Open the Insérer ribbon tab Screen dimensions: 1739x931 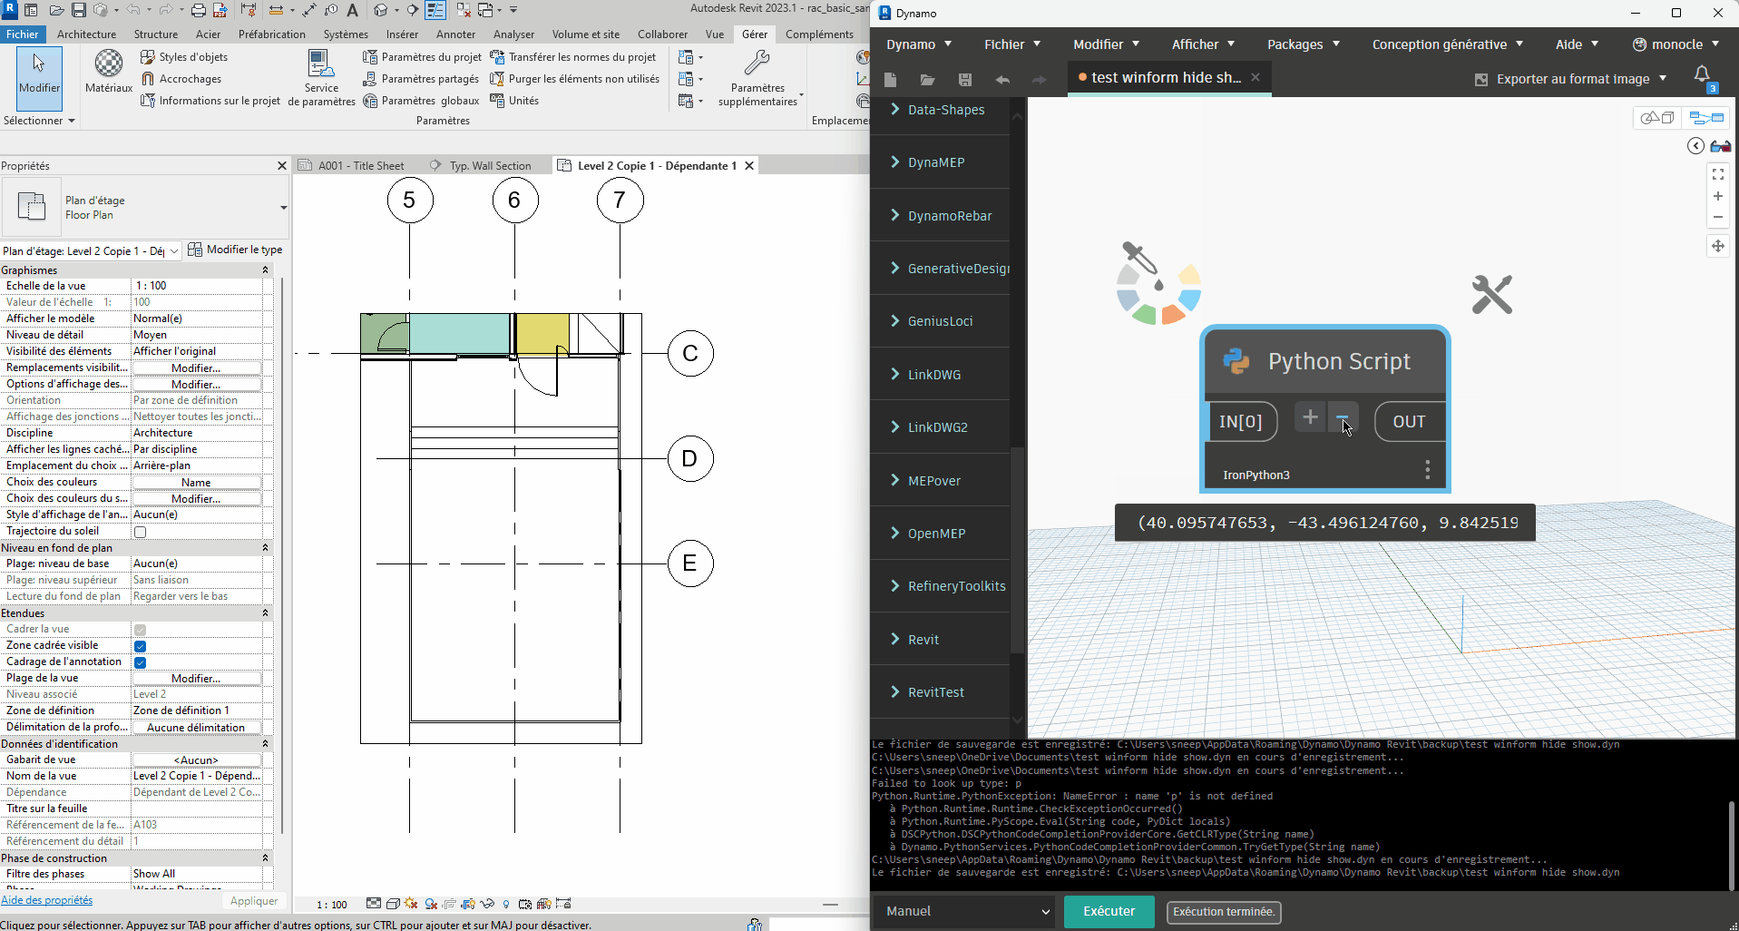[402, 34]
